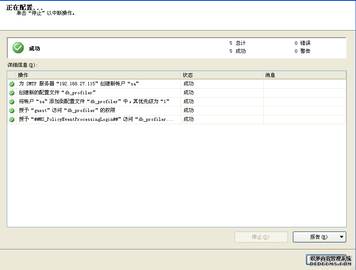This screenshot has height=270, width=356.
Task: Click success icon beside SMTP server account row
Action: (12, 84)
